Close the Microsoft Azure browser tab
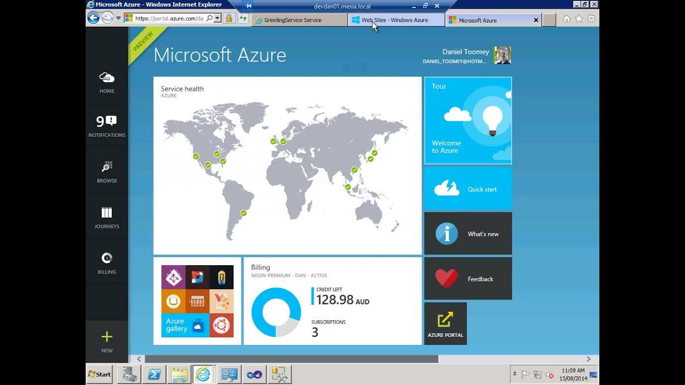 (x=536, y=20)
